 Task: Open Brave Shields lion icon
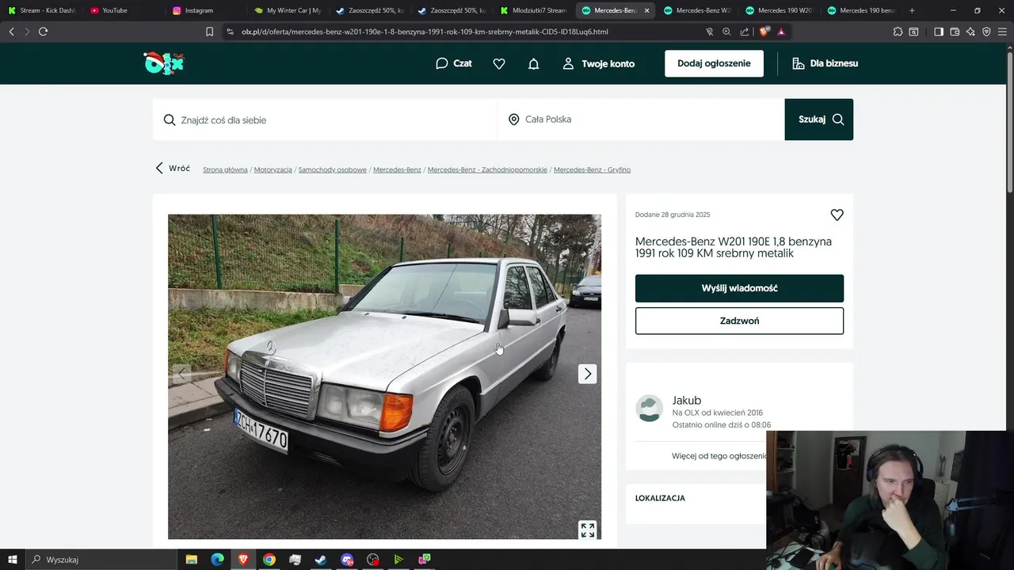764,32
